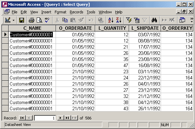Click the Cut scissors icon

point(57,20)
